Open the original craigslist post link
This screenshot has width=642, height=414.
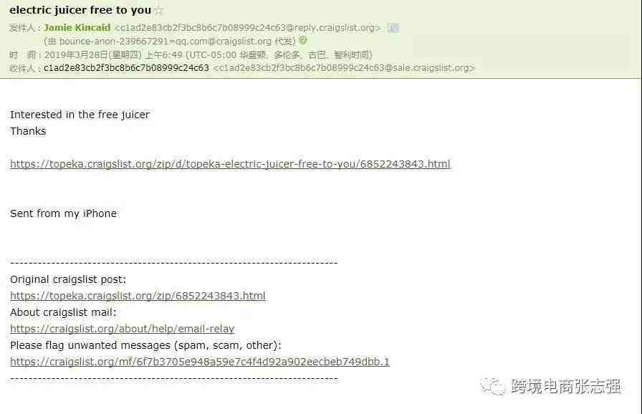click(138, 296)
